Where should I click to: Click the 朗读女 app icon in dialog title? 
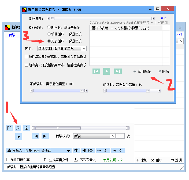tap(24, 10)
